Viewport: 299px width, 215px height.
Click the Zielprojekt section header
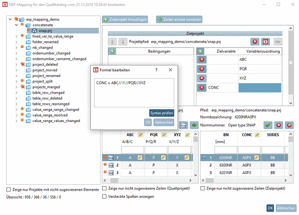(x=195, y=34)
